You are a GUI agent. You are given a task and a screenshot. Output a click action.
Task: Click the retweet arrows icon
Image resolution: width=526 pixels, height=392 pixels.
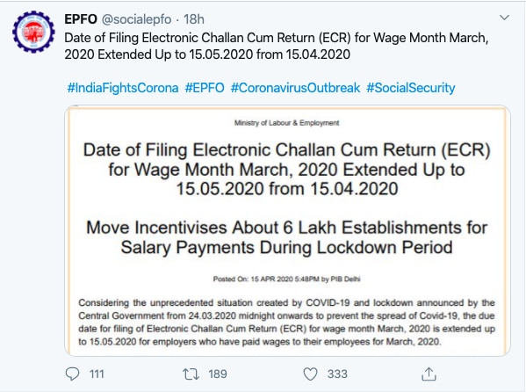(191, 374)
